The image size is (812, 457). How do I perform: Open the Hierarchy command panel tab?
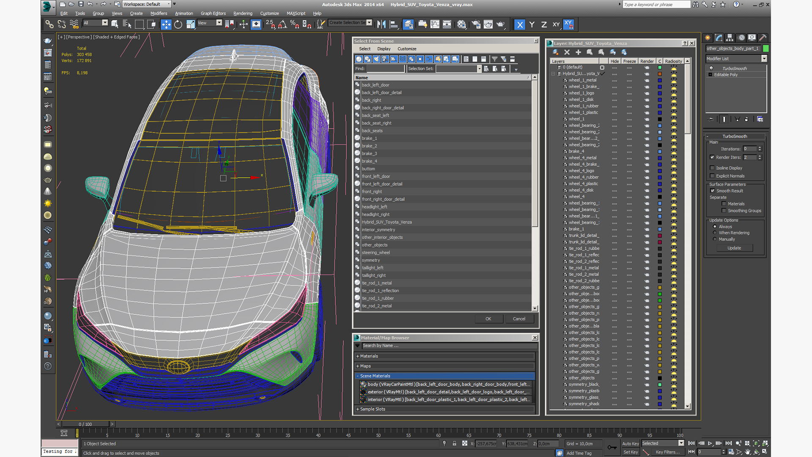pos(730,38)
